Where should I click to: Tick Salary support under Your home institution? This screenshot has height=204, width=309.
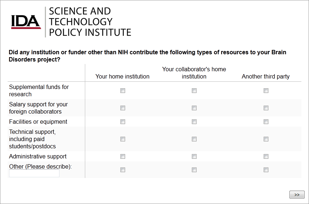(x=123, y=108)
